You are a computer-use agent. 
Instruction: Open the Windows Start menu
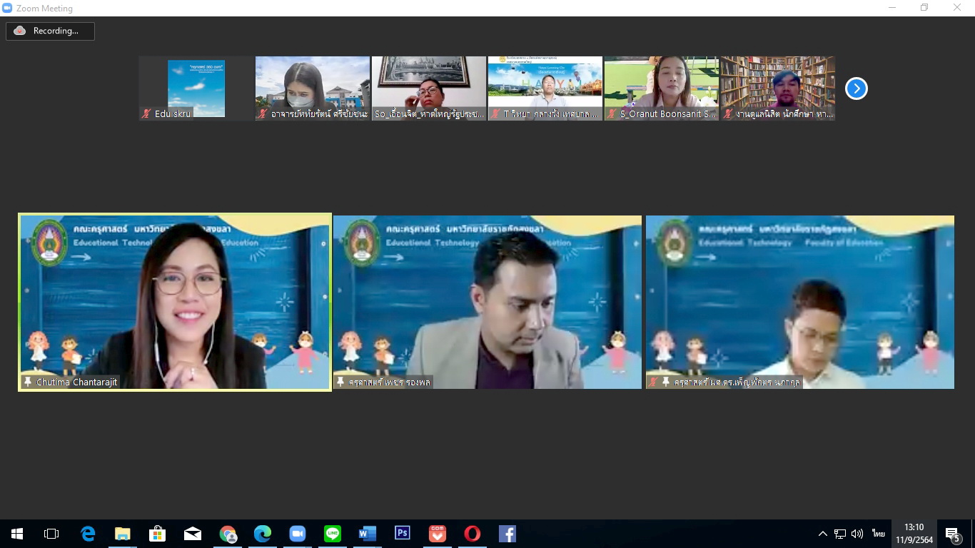pyautogui.click(x=17, y=534)
